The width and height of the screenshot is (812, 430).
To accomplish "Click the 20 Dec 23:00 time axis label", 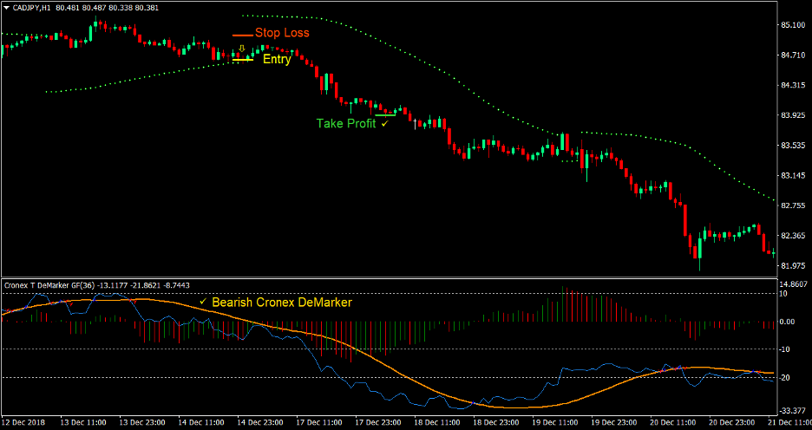I will click(733, 422).
